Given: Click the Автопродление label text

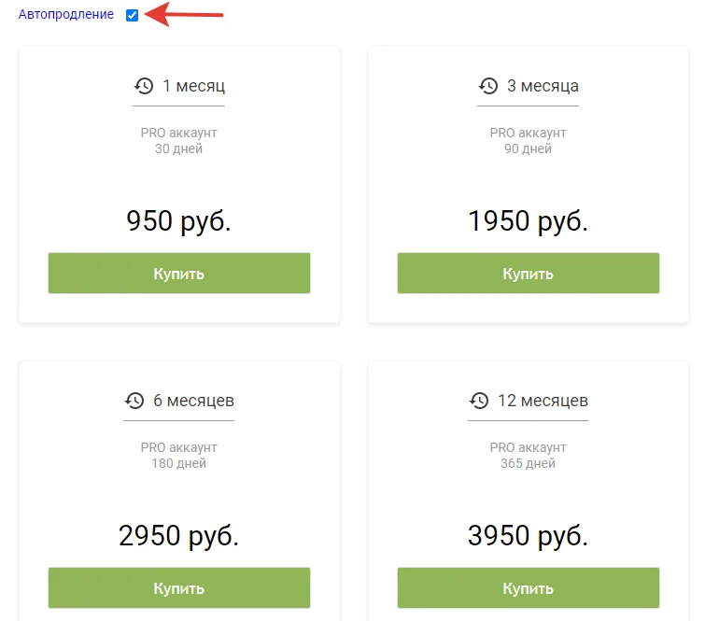Looking at the screenshot, I should (x=66, y=15).
